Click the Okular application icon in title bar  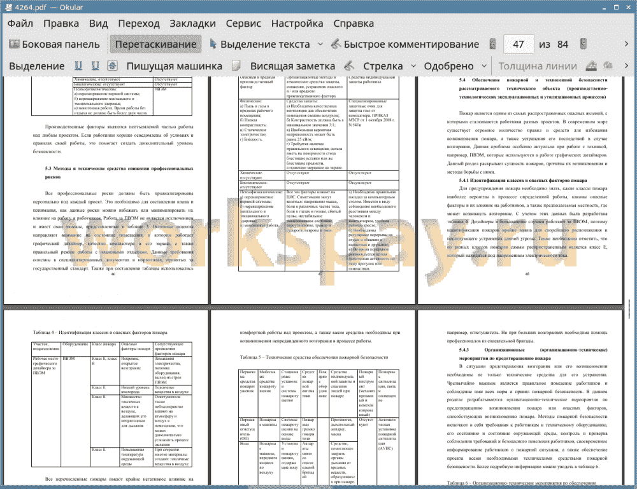click(8, 7)
